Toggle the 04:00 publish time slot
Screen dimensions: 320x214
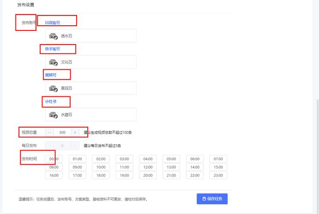[148, 159]
